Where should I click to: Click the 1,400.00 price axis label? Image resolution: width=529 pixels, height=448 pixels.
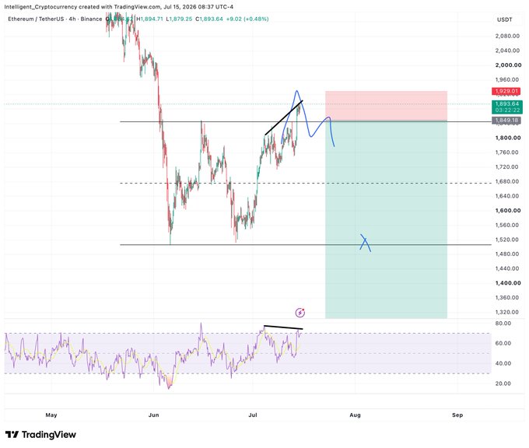point(508,283)
